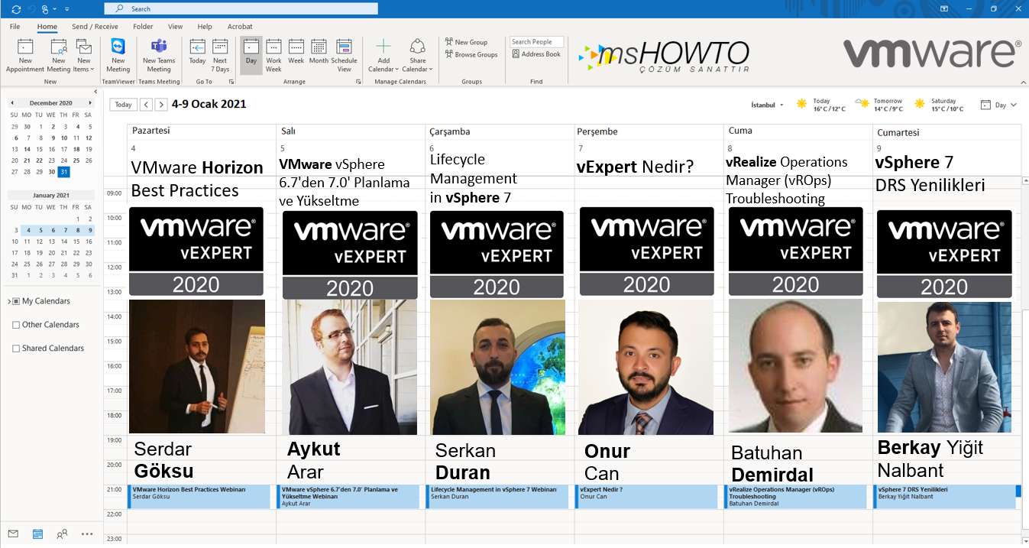1029x548 pixels.
Task: Click the New Appointment icon
Action: (25, 47)
